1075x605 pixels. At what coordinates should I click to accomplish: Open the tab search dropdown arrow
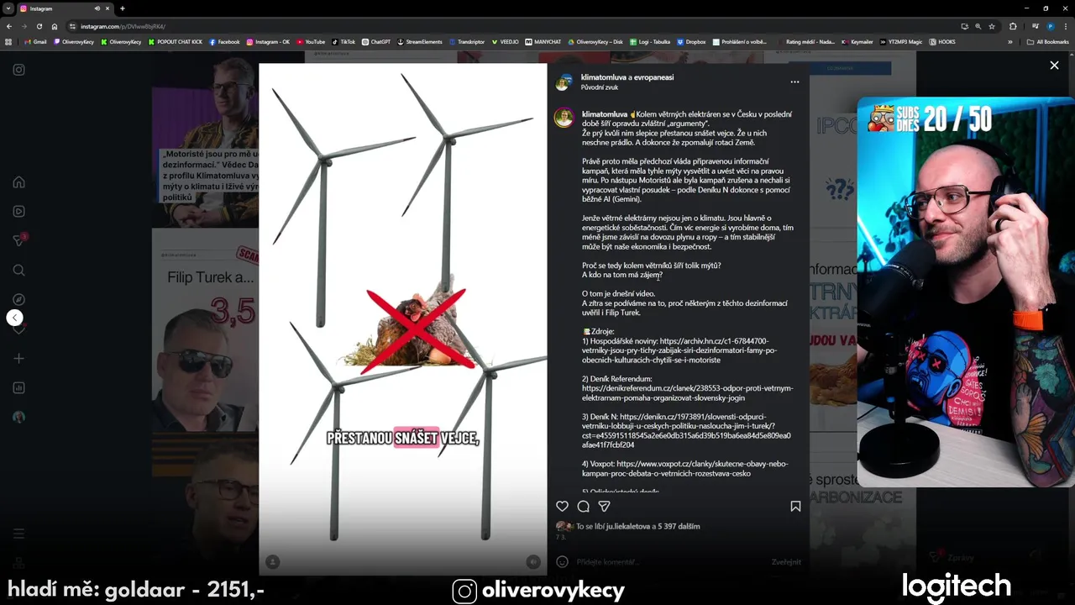click(x=8, y=8)
